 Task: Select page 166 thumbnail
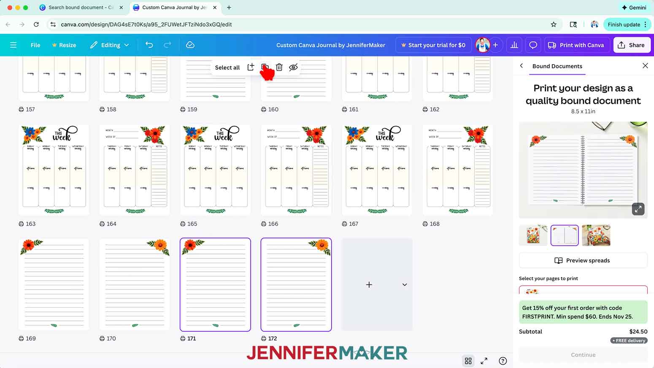(296, 170)
